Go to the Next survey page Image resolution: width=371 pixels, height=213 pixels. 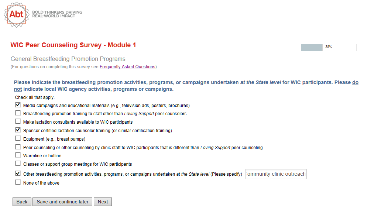coord(103,202)
